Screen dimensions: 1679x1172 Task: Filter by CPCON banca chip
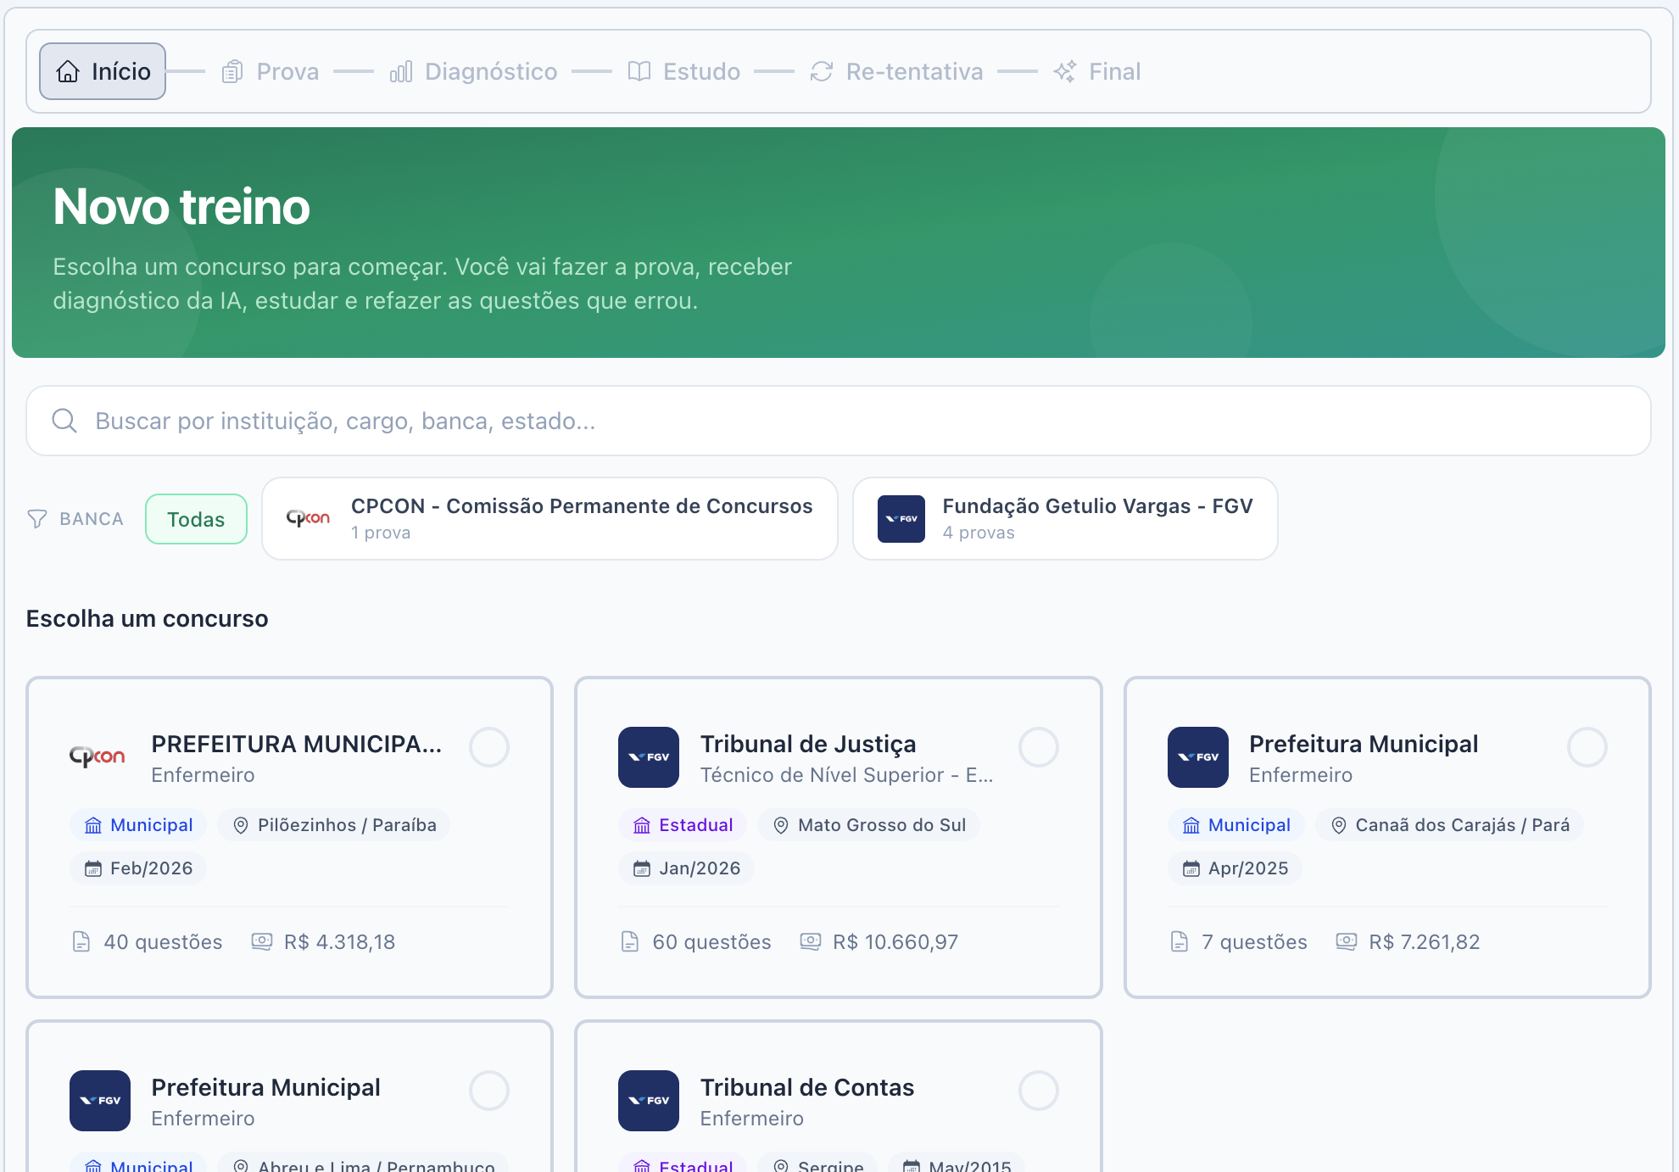549,519
